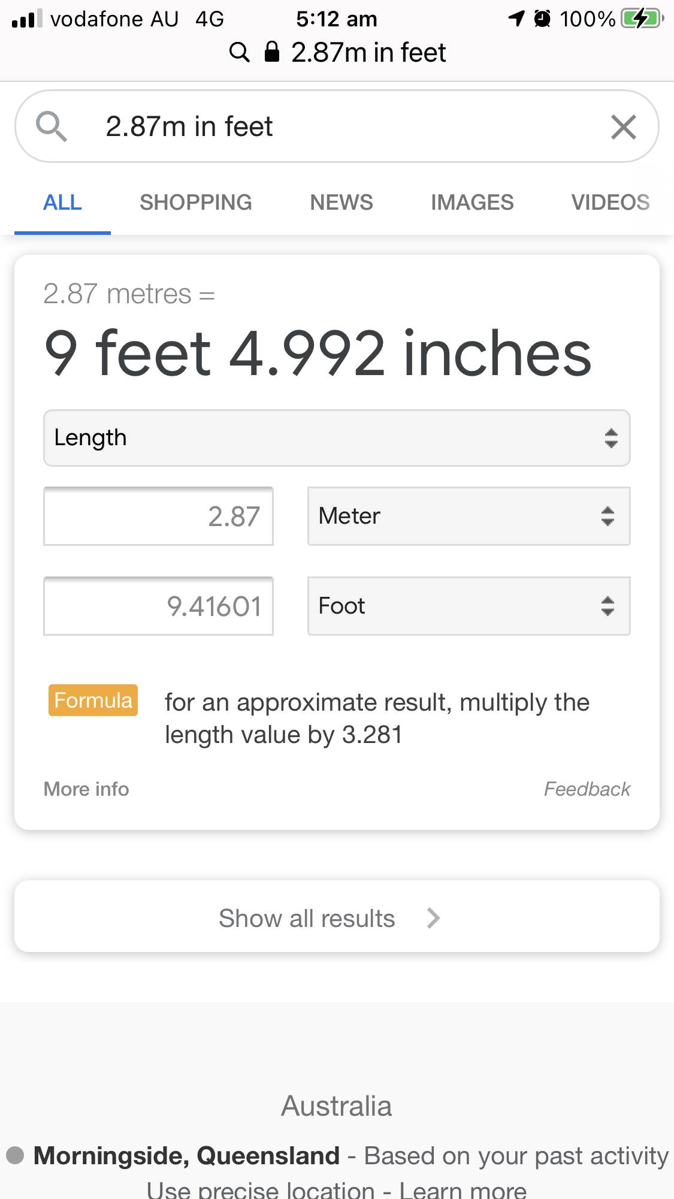Tap the padlock icon in address bar
Screen dimensions: 674x1199
pos(272,52)
